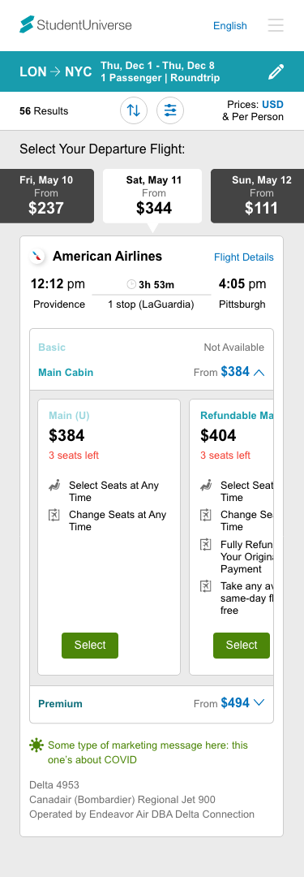Click the Main (U) fare card

109,537
